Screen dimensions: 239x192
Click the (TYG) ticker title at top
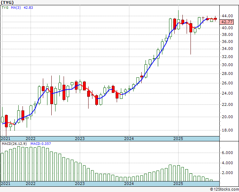tap(7, 2)
